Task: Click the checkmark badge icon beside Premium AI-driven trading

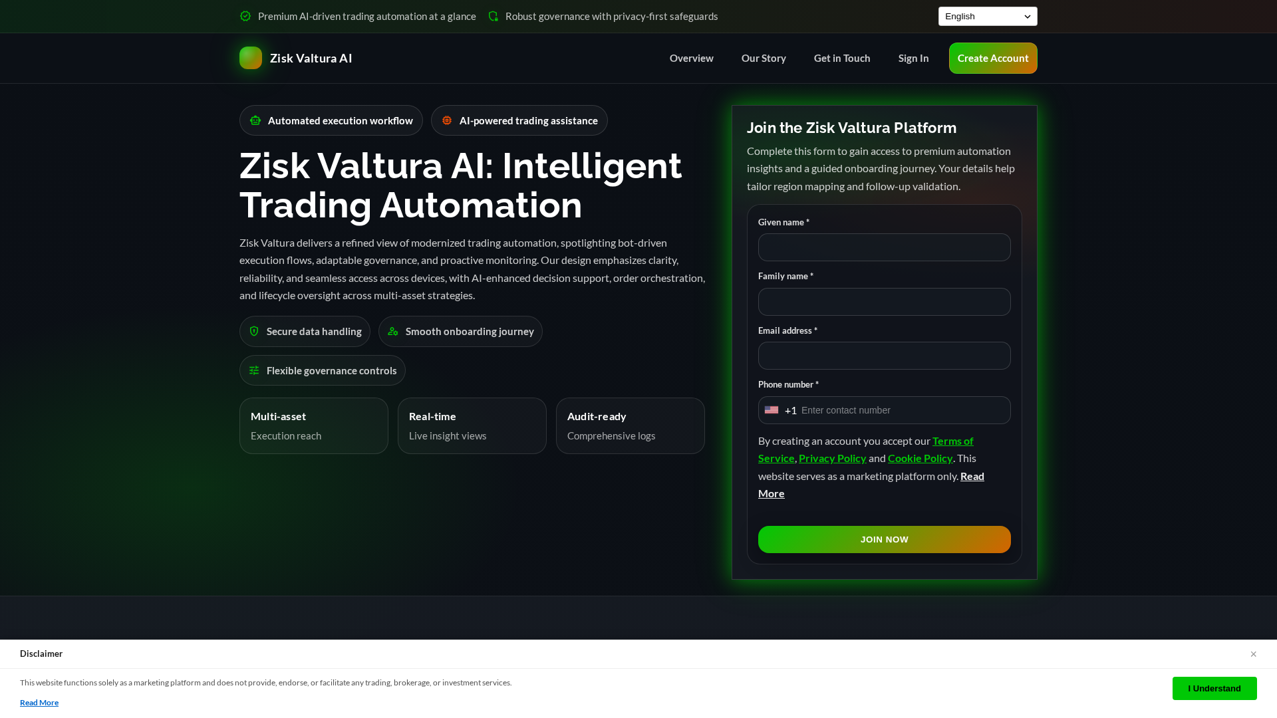Action: coord(245,16)
